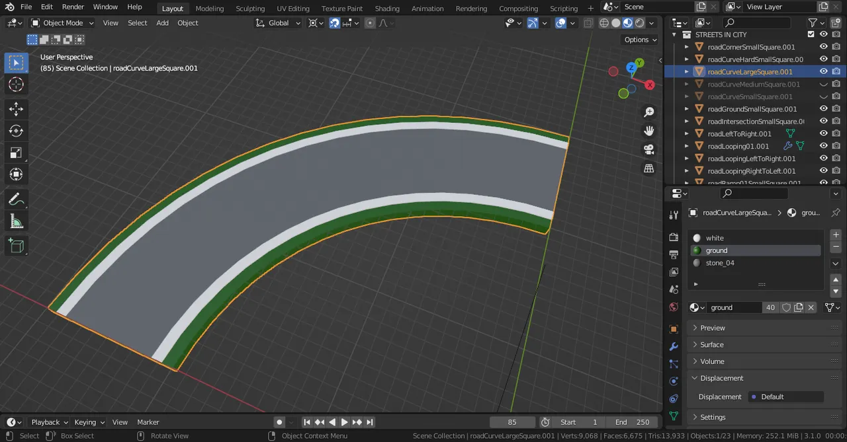847x442 pixels.
Task: Open the Physics properties tab
Action: point(674,381)
